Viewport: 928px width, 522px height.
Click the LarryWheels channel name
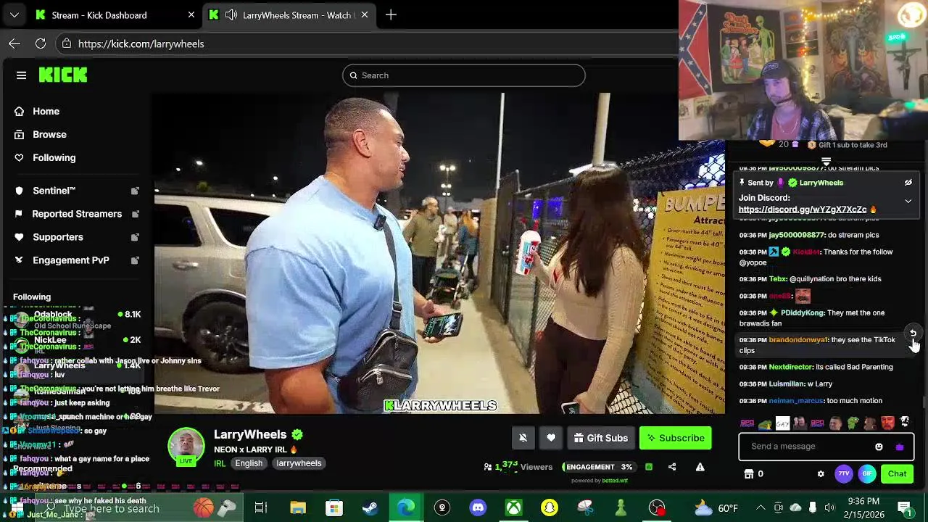click(x=250, y=434)
